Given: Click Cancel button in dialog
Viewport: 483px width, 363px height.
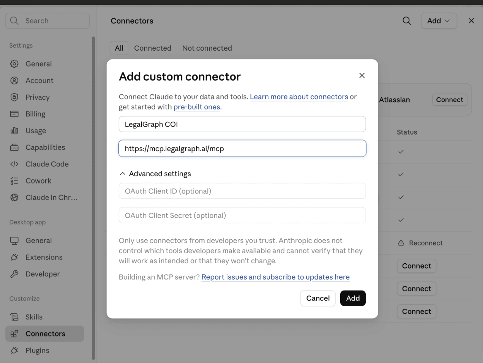Looking at the screenshot, I should point(318,298).
